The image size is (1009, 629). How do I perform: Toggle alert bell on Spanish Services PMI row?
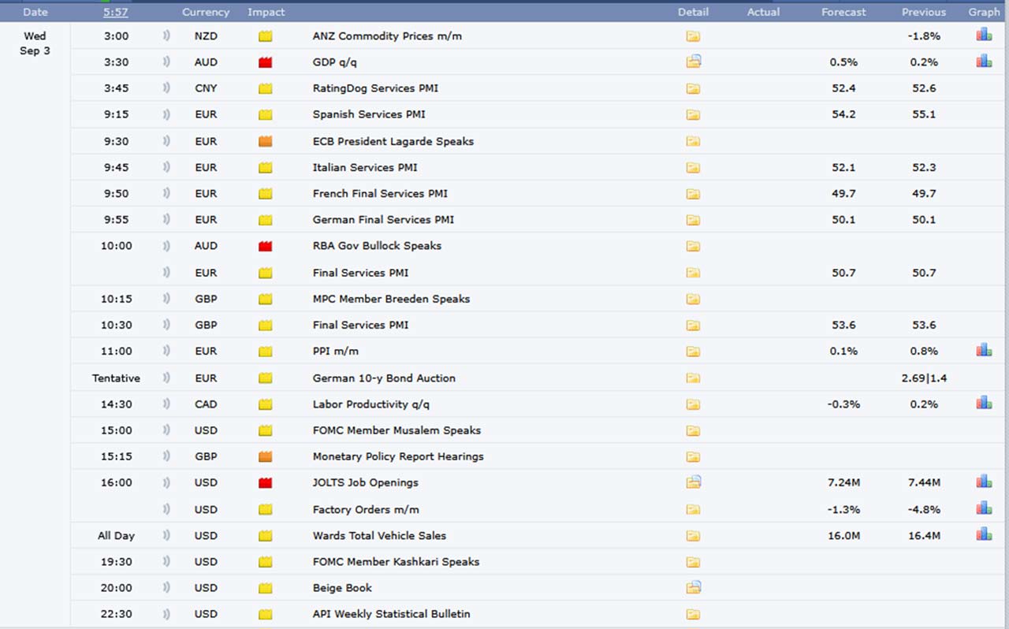coord(166,114)
